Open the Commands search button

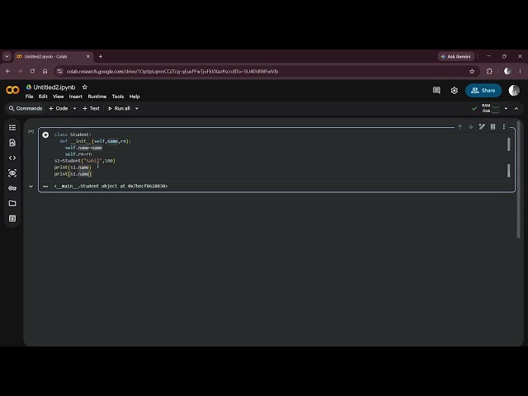tap(26, 108)
